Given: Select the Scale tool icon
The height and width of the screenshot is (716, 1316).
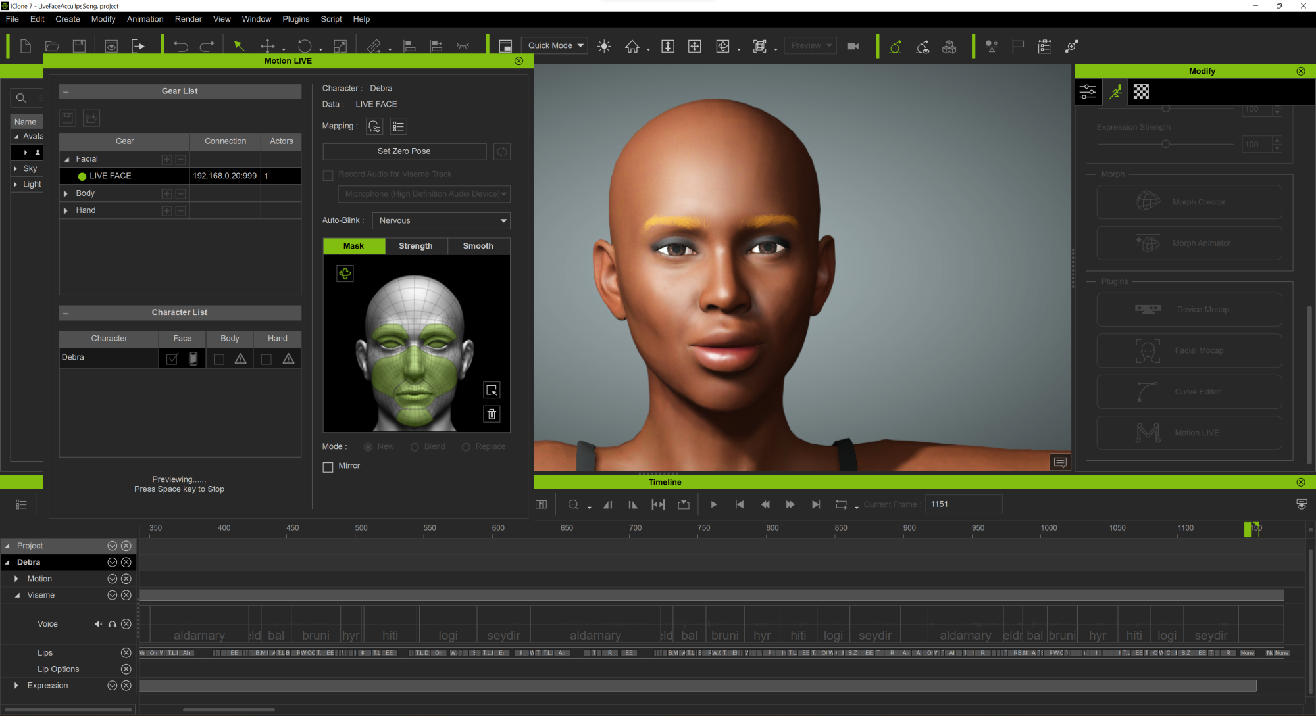Looking at the screenshot, I should pos(340,46).
